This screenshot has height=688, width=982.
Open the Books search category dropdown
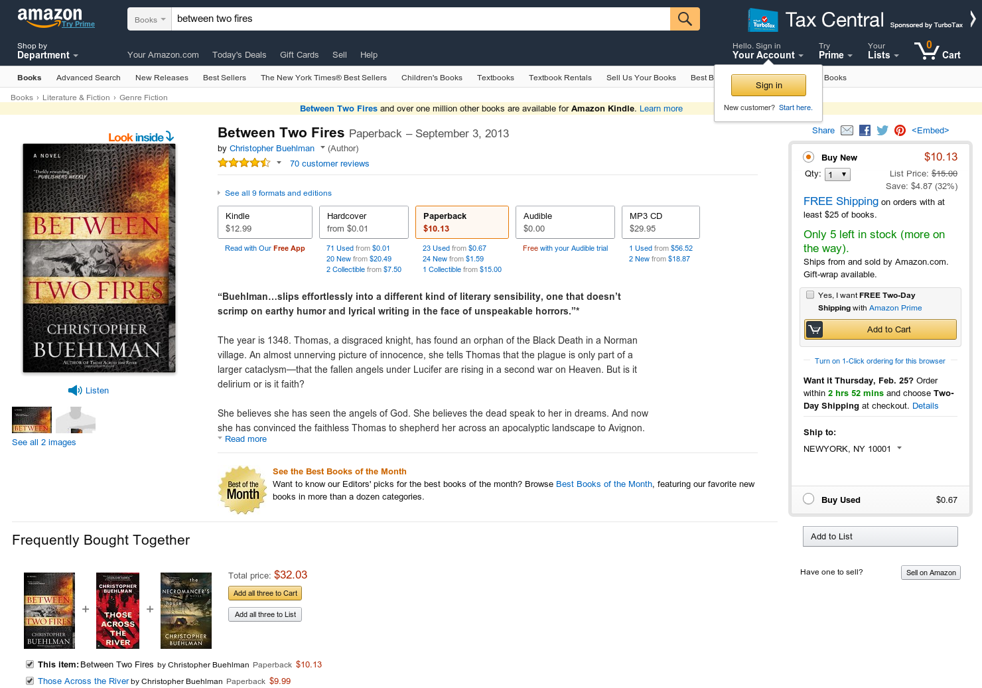click(149, 19)
